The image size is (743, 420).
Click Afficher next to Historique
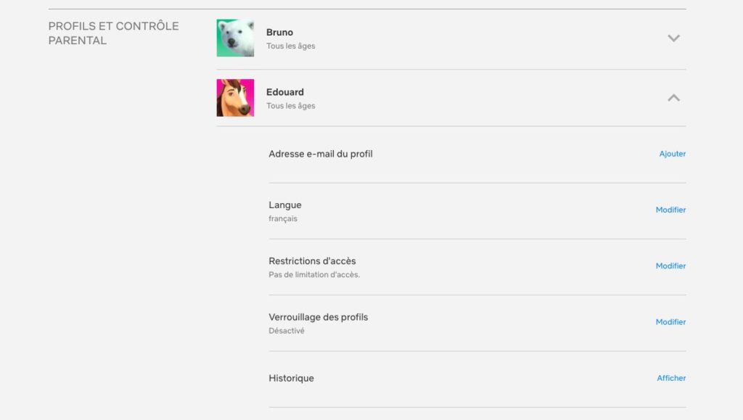tap(671, 378)
